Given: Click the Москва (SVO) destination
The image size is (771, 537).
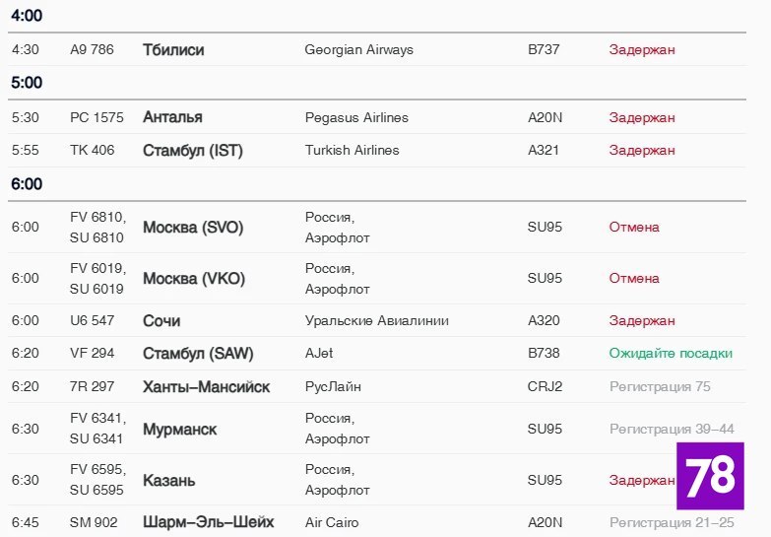Looking at the screenshot, I should click(193, 228).
